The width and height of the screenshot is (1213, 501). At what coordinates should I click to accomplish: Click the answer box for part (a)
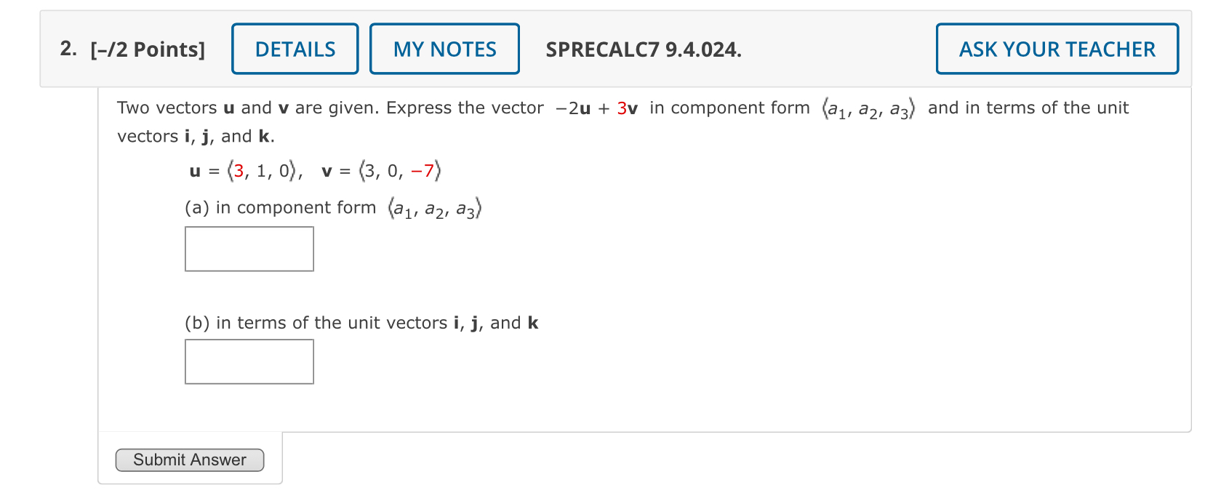coord(249,249)
